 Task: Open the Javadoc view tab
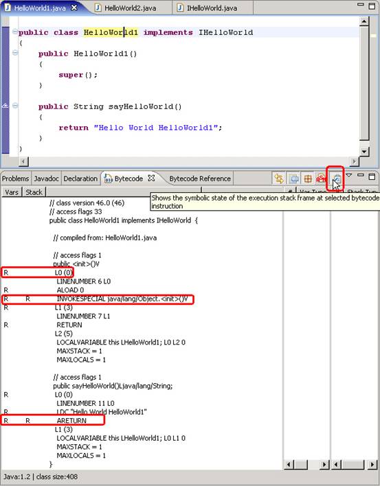click(46, 178)
